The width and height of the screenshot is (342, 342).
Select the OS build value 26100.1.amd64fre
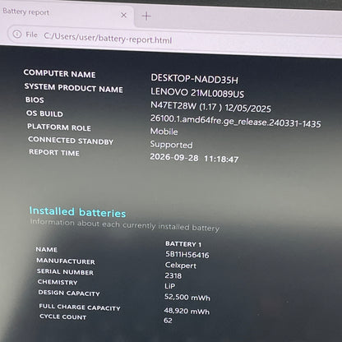click(235, 121)
